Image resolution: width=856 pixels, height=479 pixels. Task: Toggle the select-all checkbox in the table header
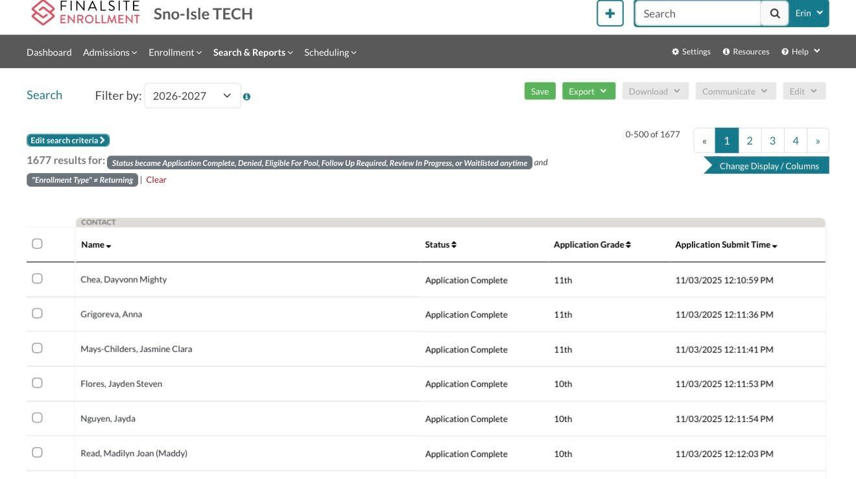pyautogui.click(x=37, y=243)
